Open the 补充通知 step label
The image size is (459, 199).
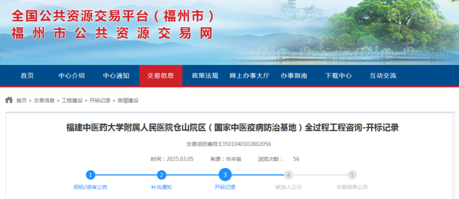161,188
